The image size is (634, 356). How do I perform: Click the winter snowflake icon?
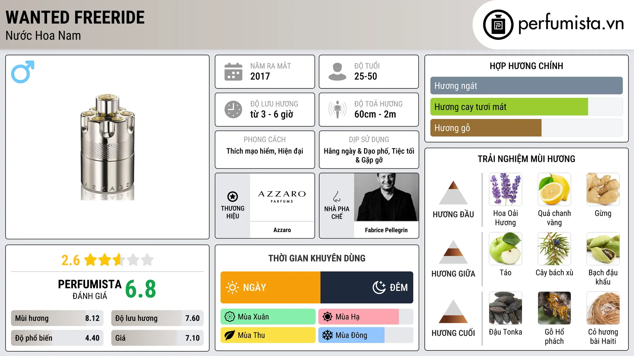coord(328,335)
